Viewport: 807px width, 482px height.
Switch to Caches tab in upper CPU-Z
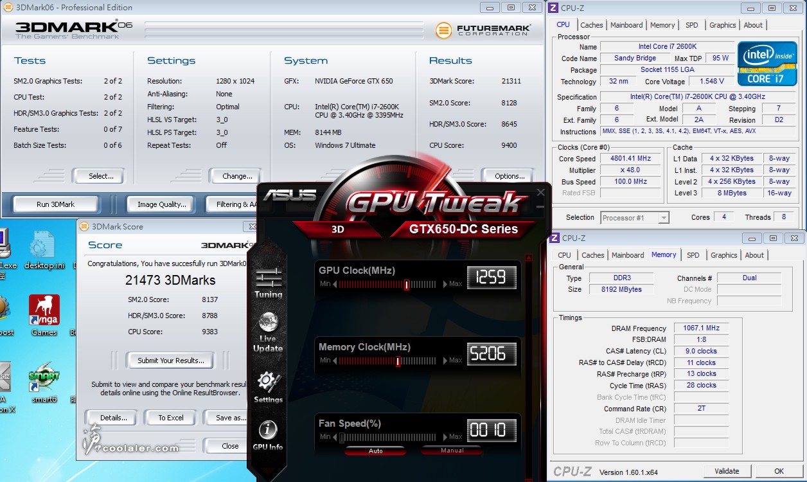[591, 25]
